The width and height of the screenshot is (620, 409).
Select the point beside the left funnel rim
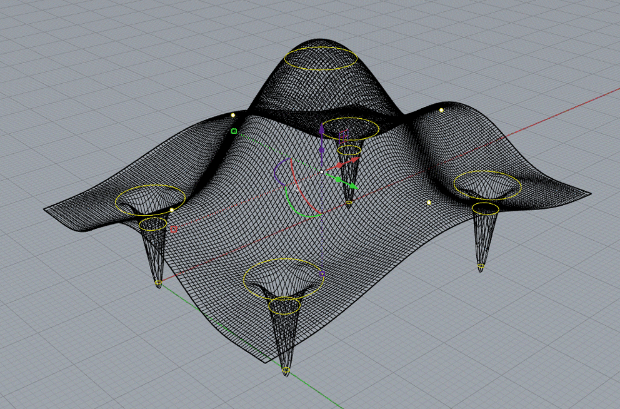pyautogui.click(x=172, y=210)
